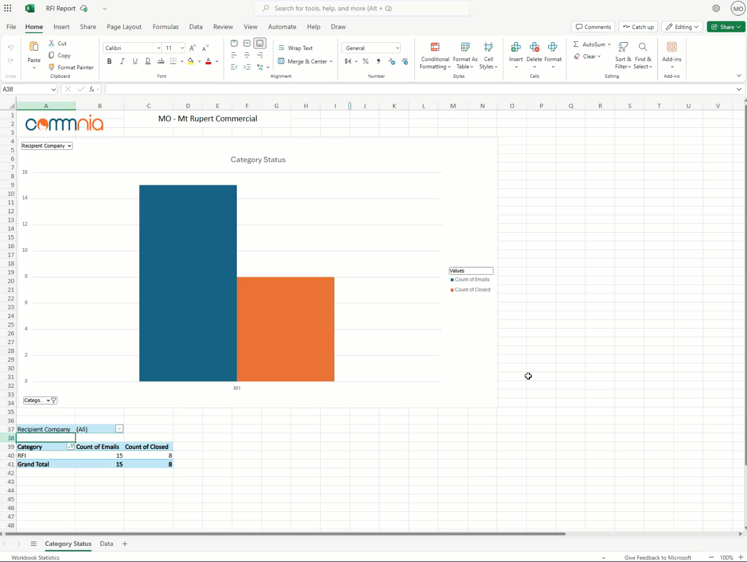Collapse the ribbon with chevron
Screen dimensions: 747x562
coord(739,76)
